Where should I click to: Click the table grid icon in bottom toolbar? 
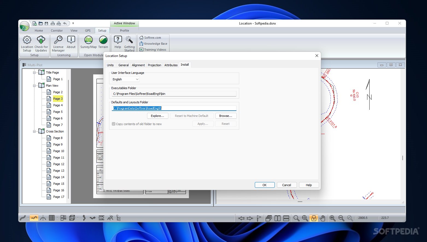coord(52,218)
